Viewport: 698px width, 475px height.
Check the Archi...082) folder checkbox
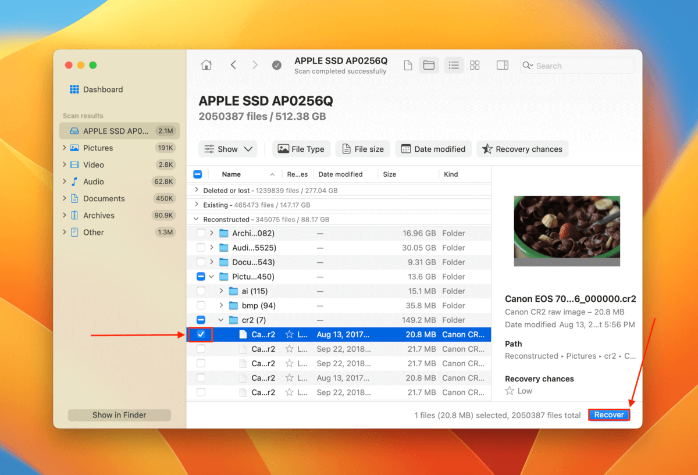coord(201,233)
